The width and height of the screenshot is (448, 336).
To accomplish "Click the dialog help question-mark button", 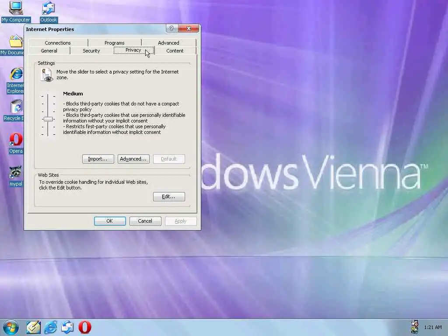I will (171, 28).
